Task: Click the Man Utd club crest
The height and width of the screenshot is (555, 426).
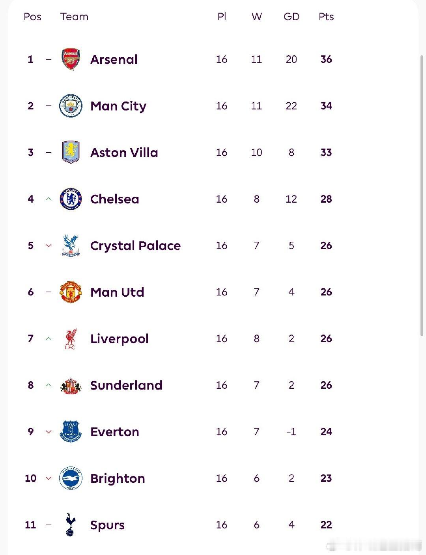Action: 71,292
